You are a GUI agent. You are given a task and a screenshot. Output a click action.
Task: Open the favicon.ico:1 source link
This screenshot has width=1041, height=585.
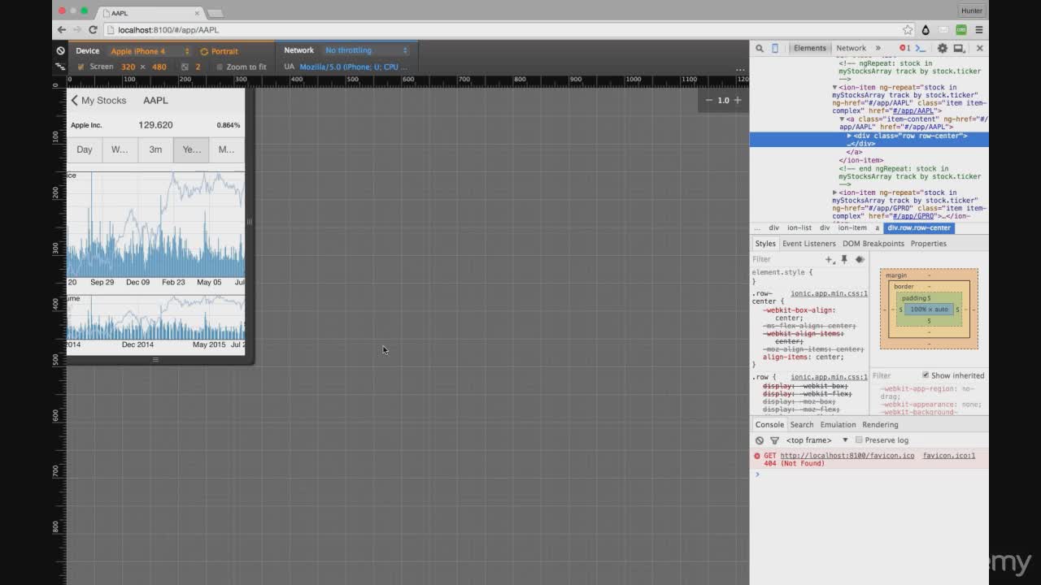click(948, 456)
